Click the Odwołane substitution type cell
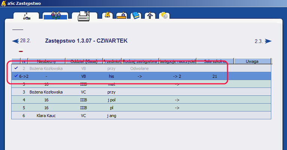The image size is (287, 150). point(140,68)
